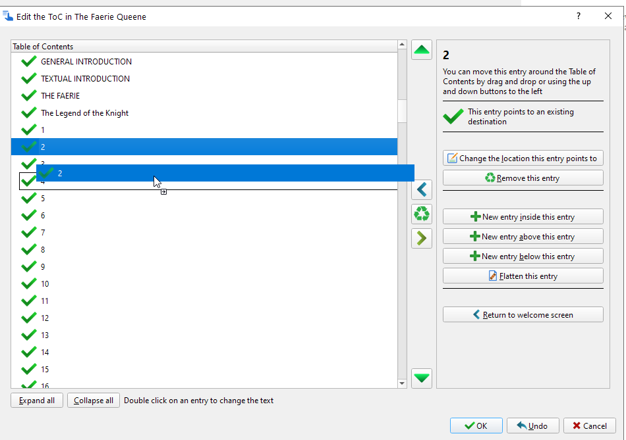Add a New entry below this entry

(523, 257)
